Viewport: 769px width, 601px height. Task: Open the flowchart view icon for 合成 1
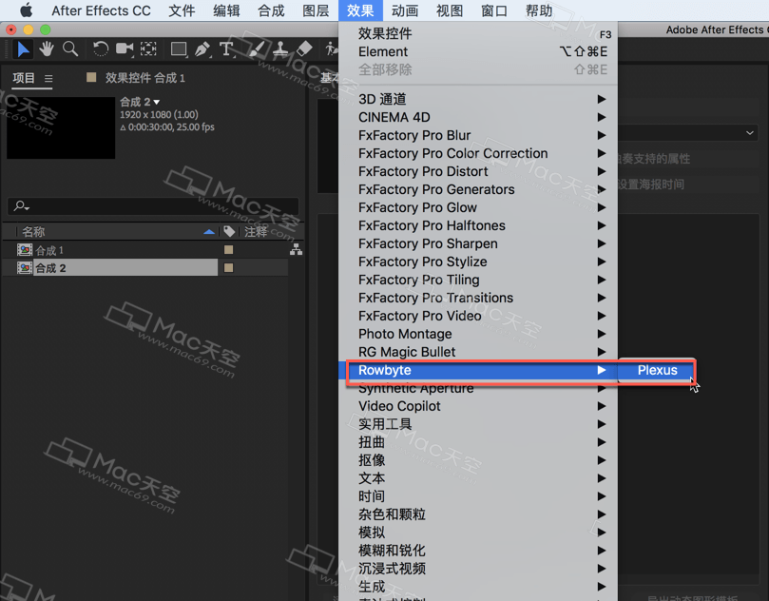(296, 250)
